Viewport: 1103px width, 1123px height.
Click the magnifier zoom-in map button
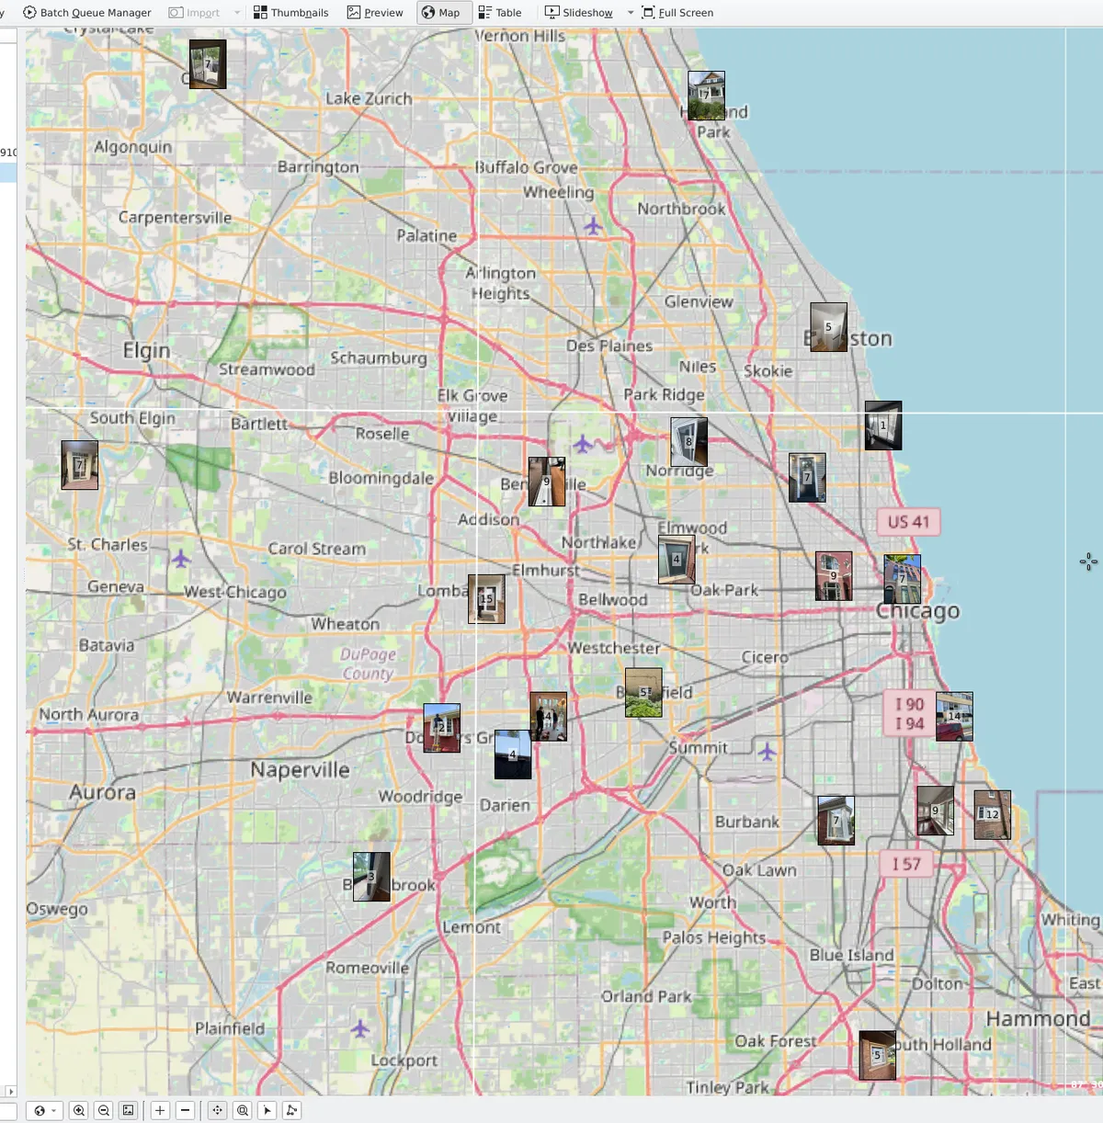coord(79,1110)
